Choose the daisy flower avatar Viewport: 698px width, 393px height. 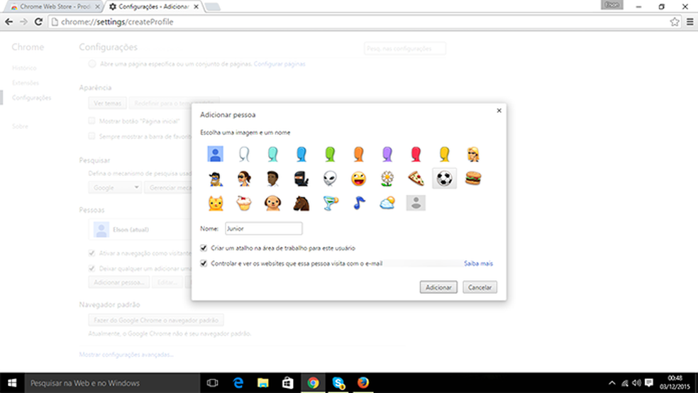(387, 179)
